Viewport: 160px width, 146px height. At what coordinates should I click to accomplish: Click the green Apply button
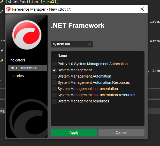point(74,133)
